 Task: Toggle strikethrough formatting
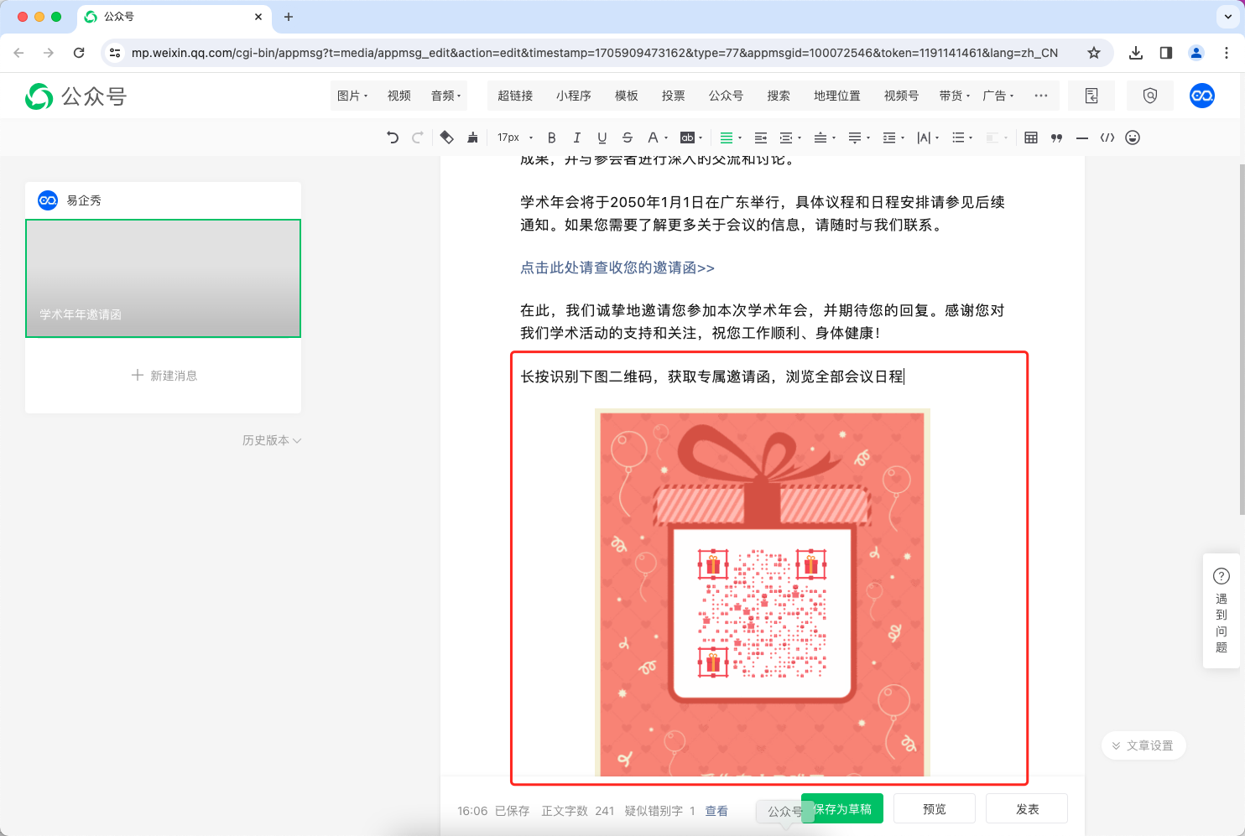tap(627, 138)
